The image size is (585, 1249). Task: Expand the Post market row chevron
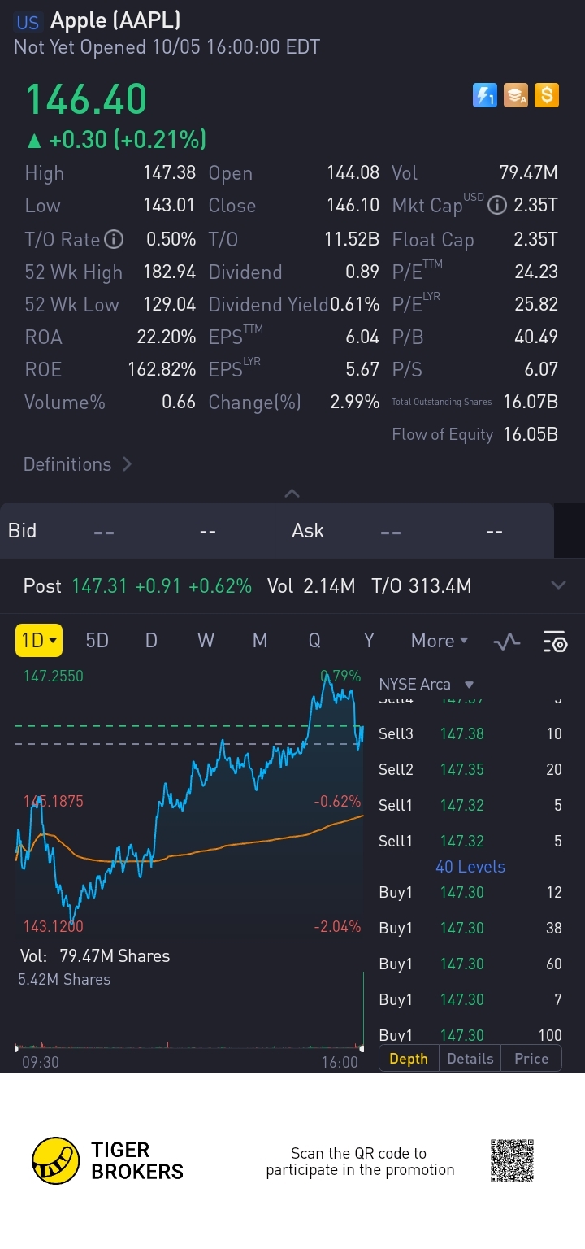click(x=558, y=585)
